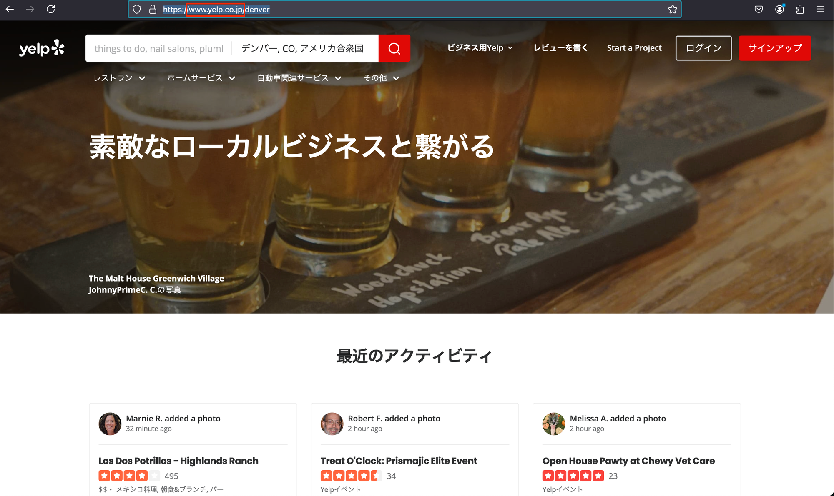The height and width of the screenshot is (496, 834).
Task: Open the 自動車関連サービス menu
Action: pos(299,78)
